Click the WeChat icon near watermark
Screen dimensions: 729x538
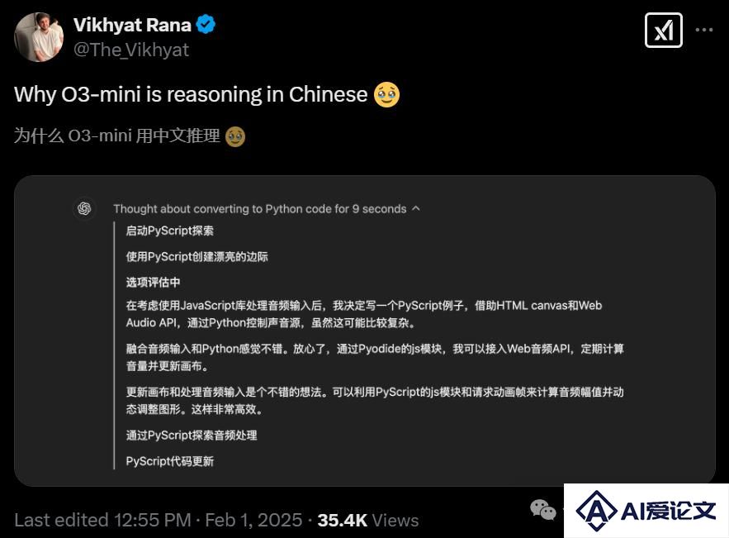542,509
